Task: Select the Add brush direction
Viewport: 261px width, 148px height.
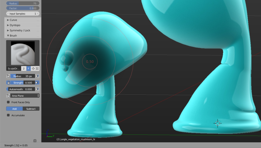Action: (15, 108)
